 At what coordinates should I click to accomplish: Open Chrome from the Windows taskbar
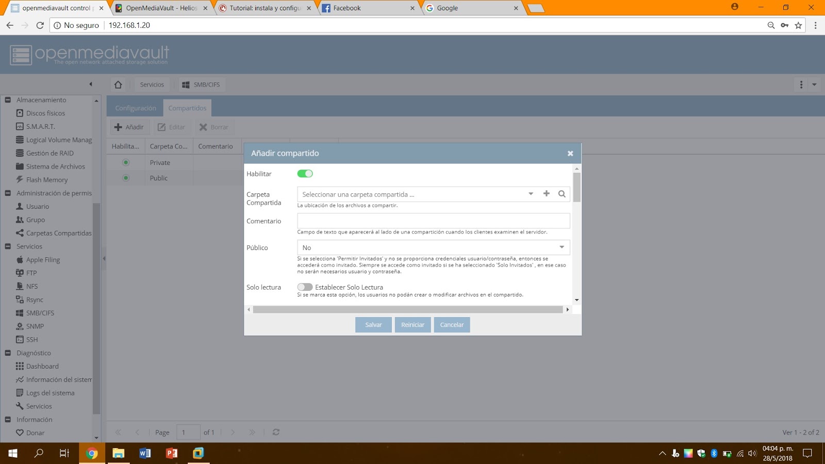pyautogui.click(x=92, y=453)
